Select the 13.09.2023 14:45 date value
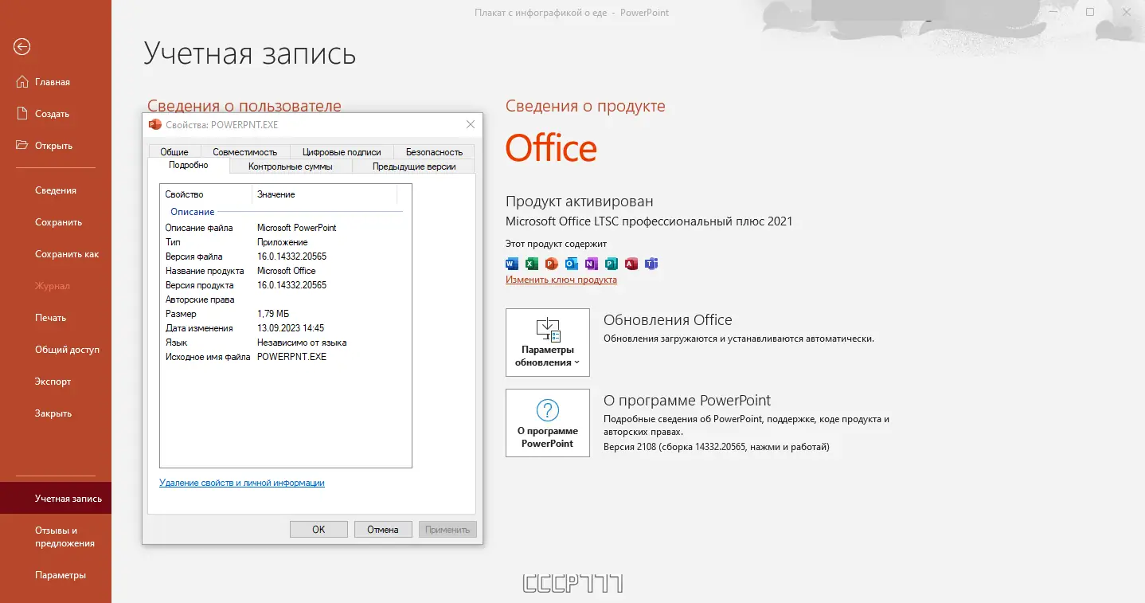 (291, 328)
